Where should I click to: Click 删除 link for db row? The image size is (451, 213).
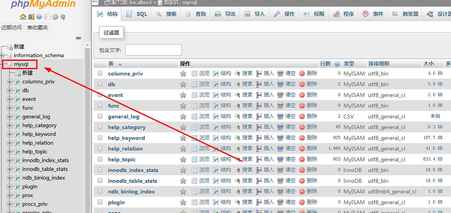(x=312, y=84)
